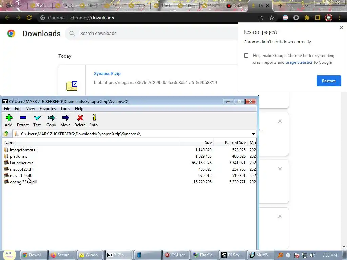This screenshot has height=260, width=347.
Task: Click the 7-Zip path address field
Action: (x=133, y=134)
